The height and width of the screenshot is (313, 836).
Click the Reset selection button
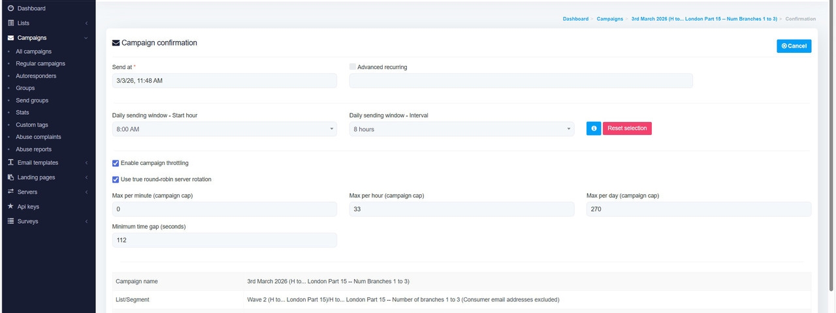(627, 128)
